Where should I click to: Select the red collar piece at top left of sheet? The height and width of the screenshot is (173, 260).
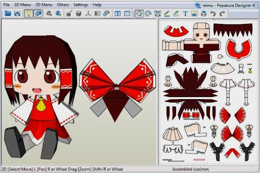coord(176,32)
